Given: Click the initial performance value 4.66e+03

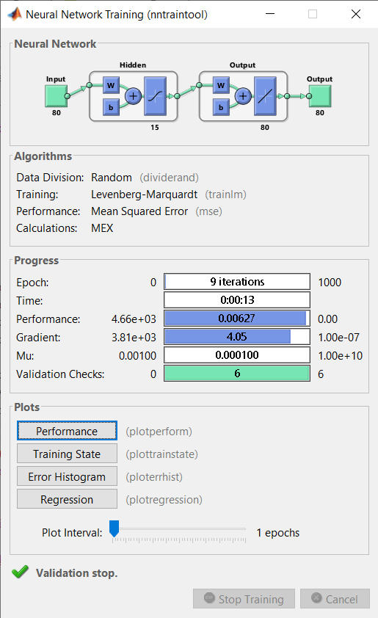Looking at the screenshot, I should 134,319.
